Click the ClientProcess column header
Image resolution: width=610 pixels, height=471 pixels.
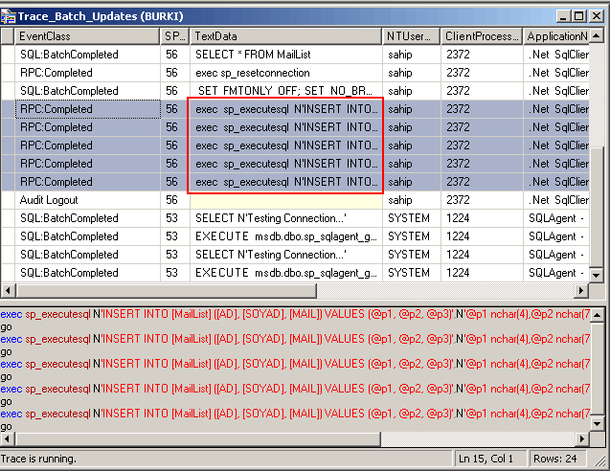[481, 35]
